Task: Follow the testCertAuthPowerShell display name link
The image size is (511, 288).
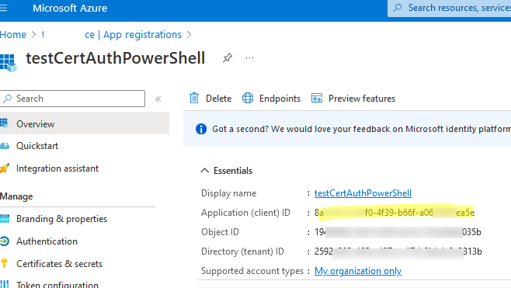Action: click(x=363, y=193)
